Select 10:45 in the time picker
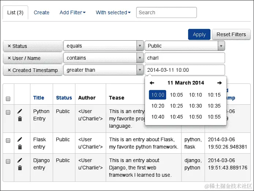Screen dimensions: 254x191 pos(176,117)
